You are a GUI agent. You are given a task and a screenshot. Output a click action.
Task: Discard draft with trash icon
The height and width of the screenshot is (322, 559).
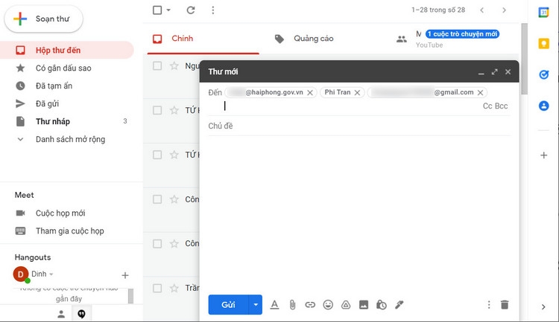(x=505, y=305)
